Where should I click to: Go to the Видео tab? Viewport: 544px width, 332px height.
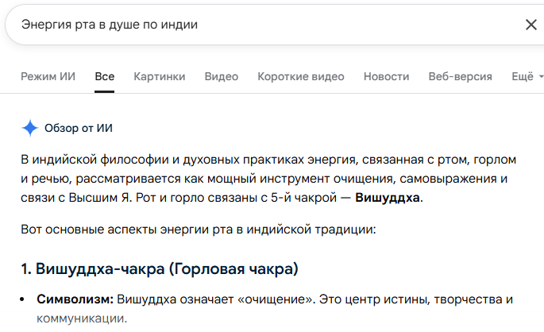coord(221,77)
